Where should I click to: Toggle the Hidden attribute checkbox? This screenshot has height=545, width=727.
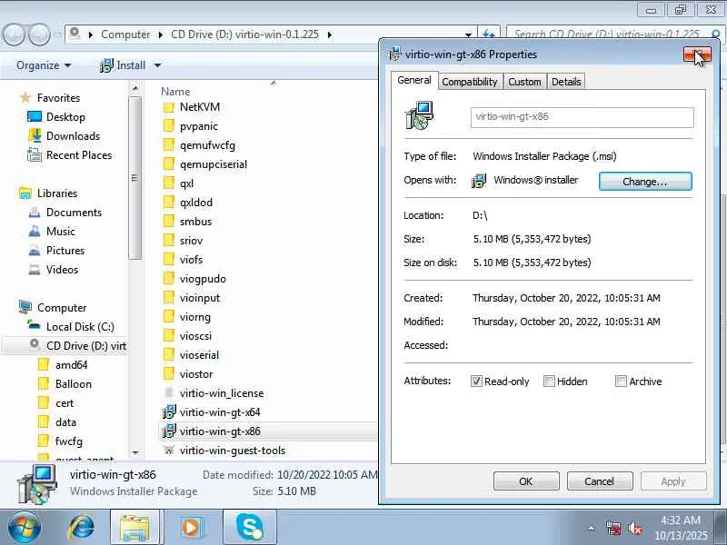click(549, 381)
